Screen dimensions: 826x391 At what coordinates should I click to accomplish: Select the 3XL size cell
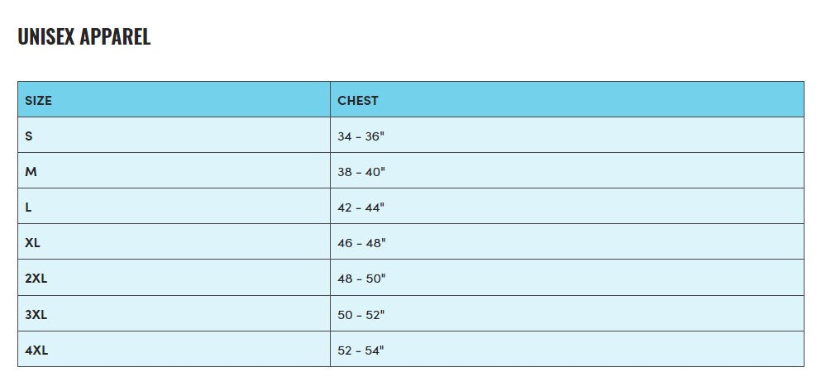(36, 314)
